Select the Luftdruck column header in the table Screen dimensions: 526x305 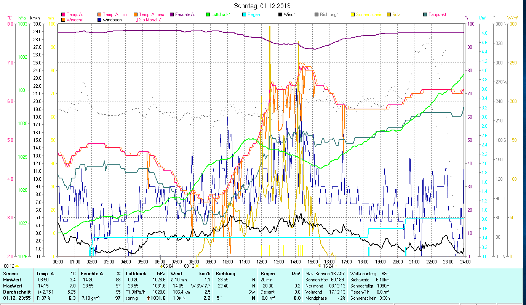pyautogui.click(x=136, y=274)
